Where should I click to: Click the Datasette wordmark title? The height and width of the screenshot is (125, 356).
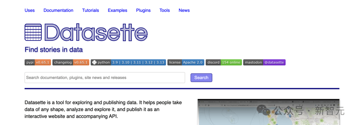pyautogui.click(x=96, y=32)
